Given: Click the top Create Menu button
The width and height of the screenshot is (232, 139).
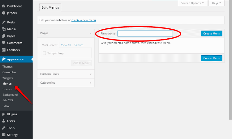Looking at the screenshot, I should pos(212,34).
